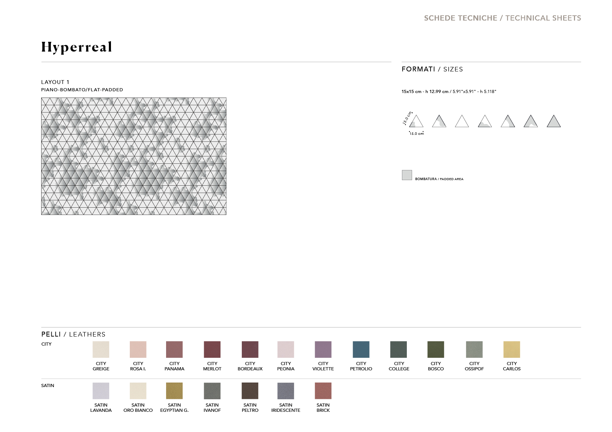
Task: Pick the City Violette swatch
Action: [x=323, y=349]
